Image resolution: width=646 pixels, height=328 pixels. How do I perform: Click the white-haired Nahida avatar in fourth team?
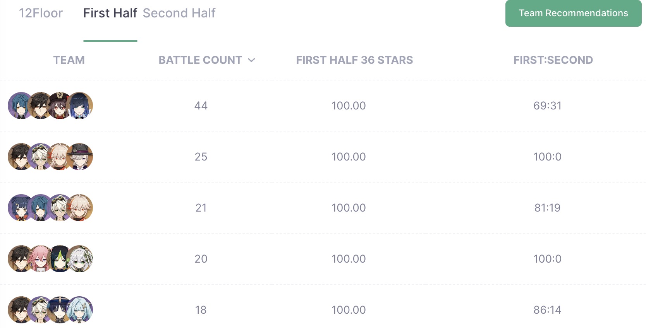point(79,259)
